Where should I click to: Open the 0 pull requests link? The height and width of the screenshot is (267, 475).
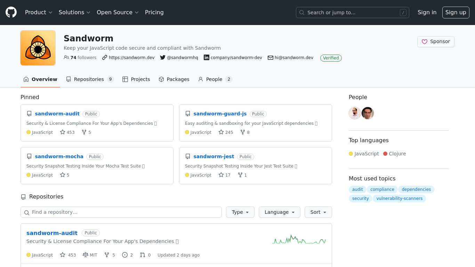145,255
